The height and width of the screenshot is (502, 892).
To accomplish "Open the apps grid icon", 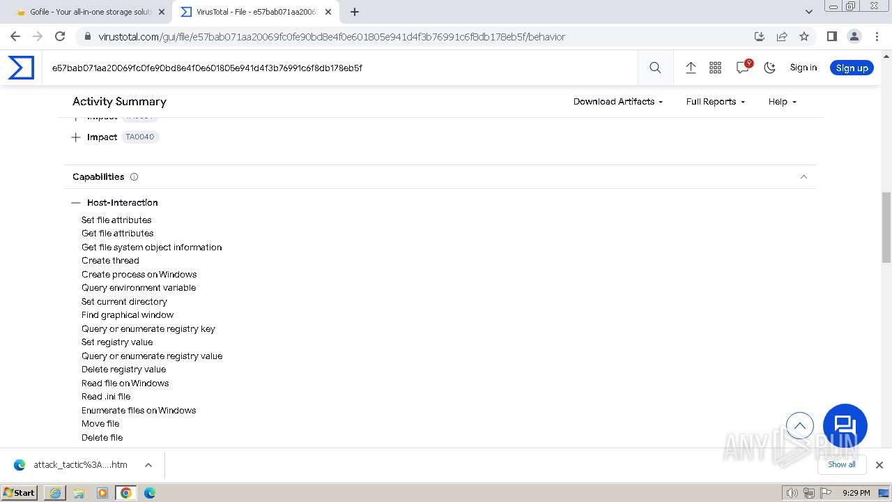I will [715, 68].
